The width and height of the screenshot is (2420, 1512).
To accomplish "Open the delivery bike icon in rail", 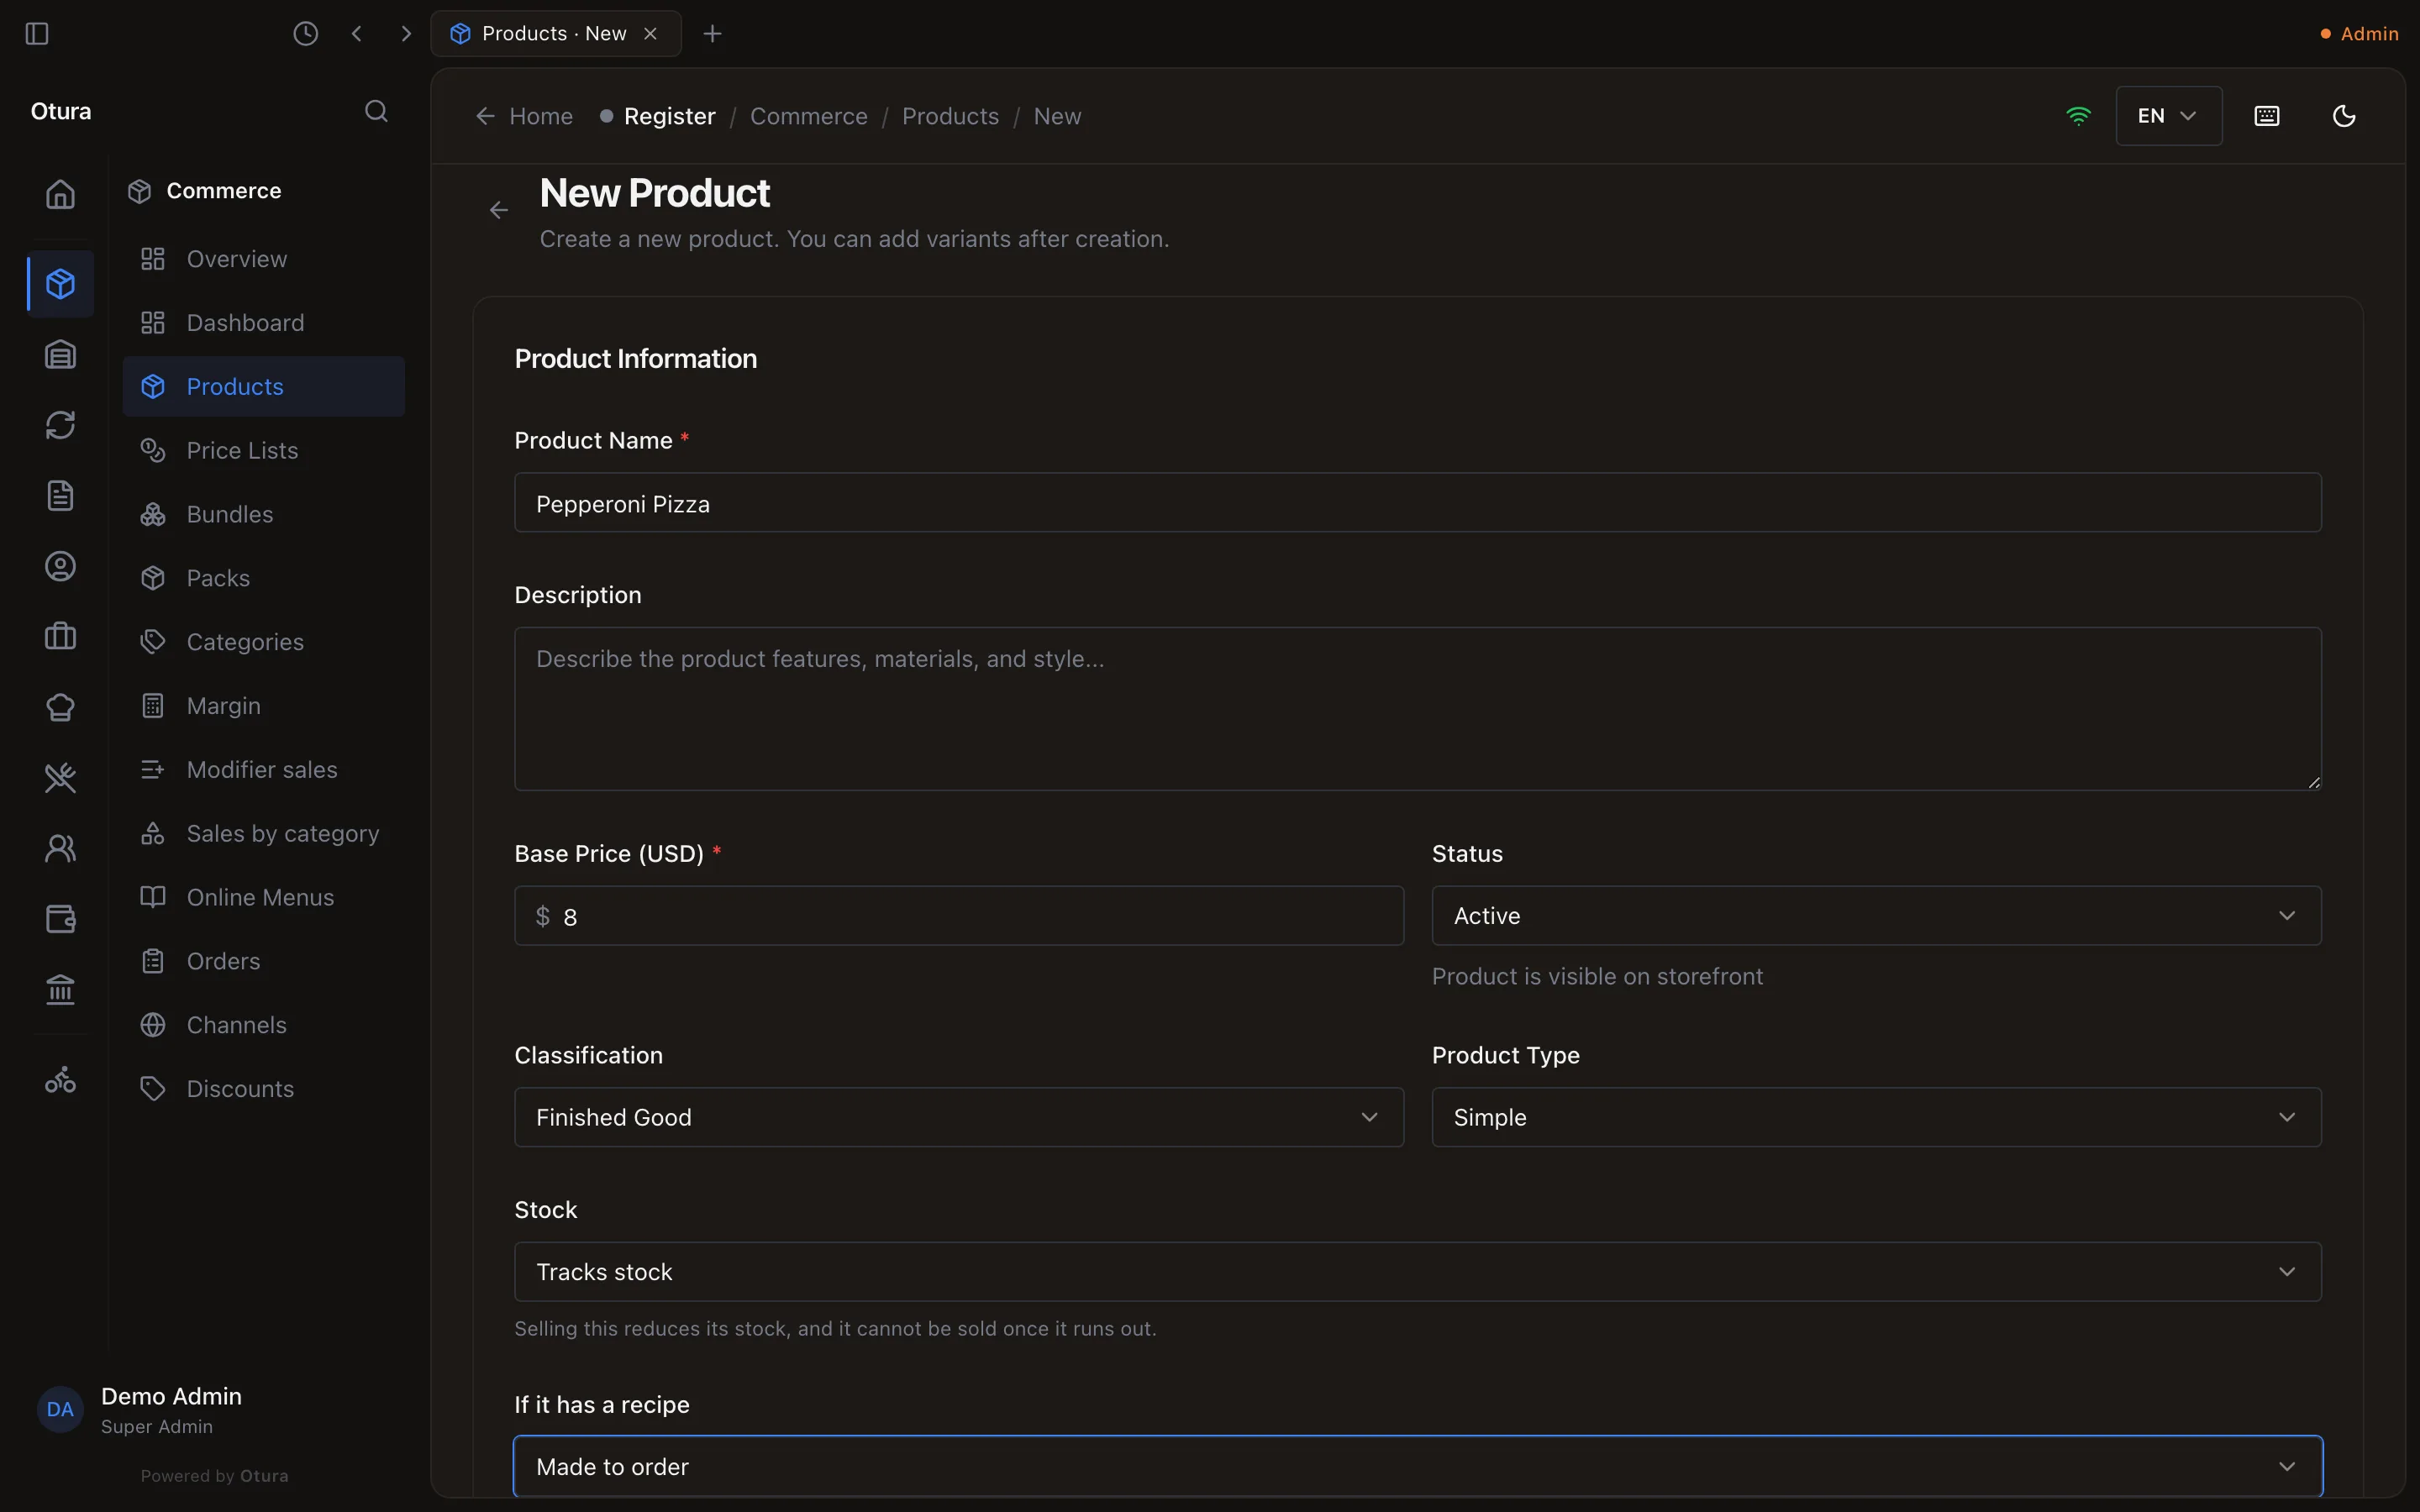I will click(60, 1080).
